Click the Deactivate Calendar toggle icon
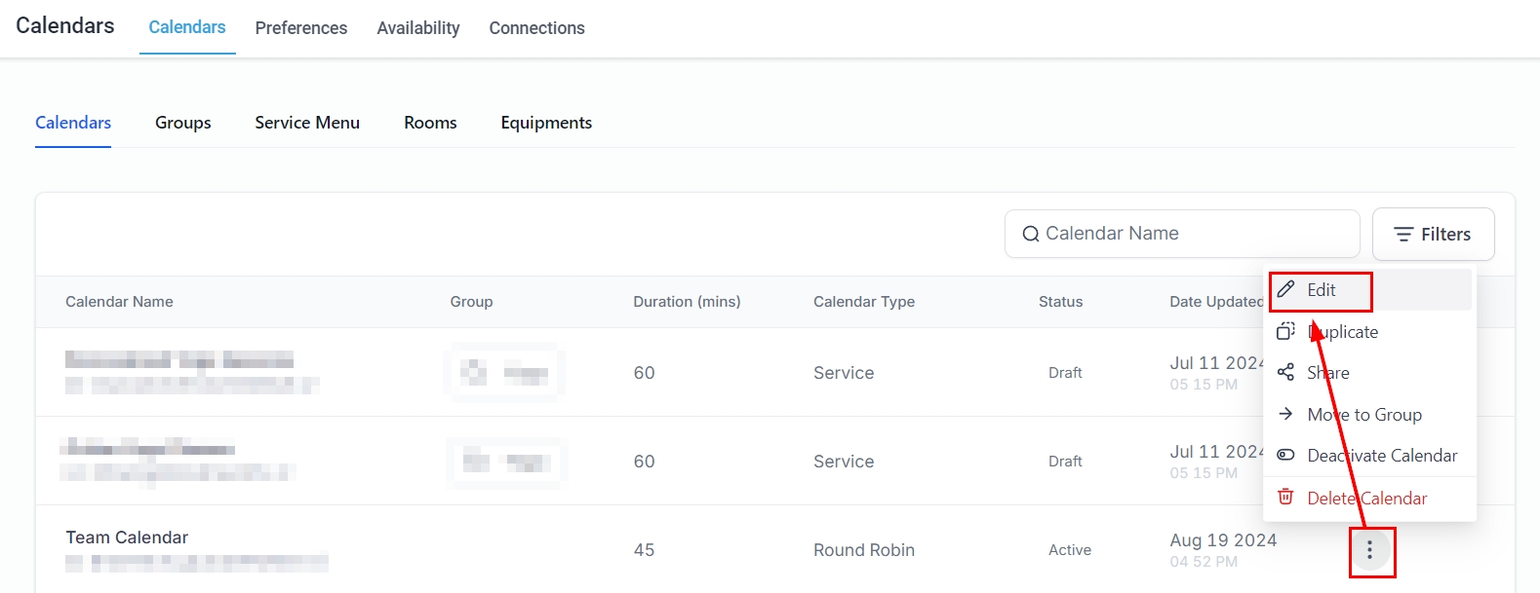This screenshot has width=1540, height=593. point(1286,456)
